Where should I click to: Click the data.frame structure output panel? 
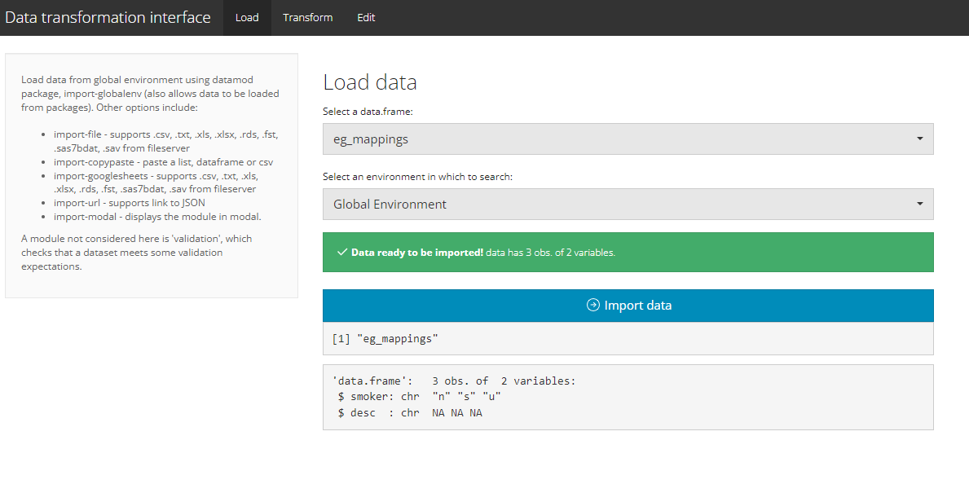[x=628, y=397]
